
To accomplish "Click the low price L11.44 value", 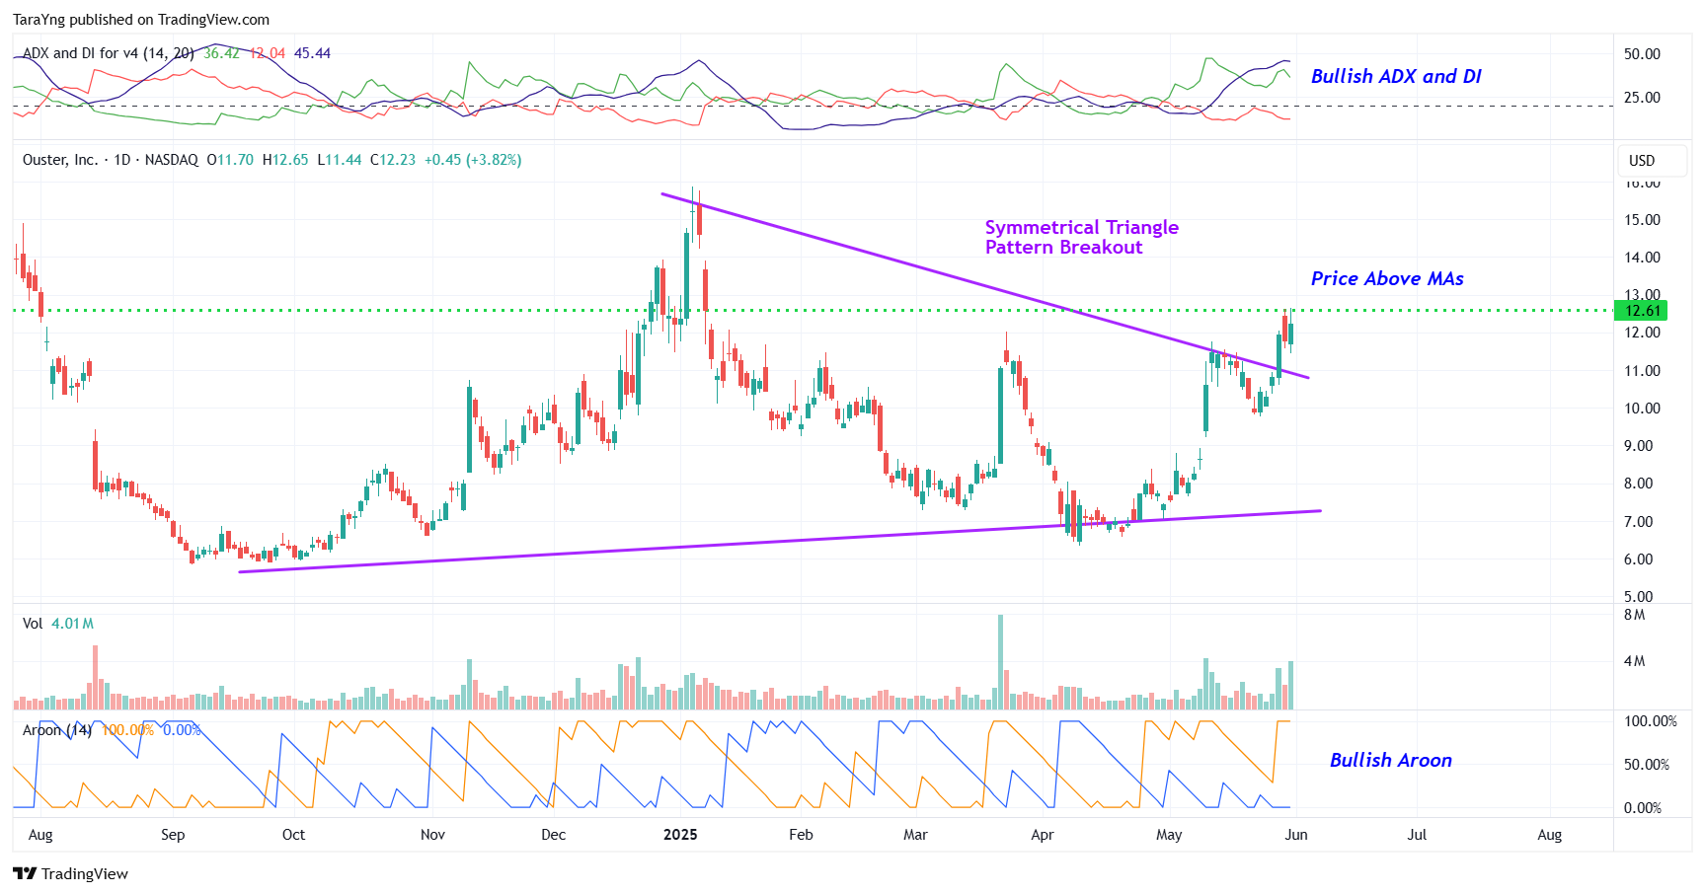I will [340, 160].
